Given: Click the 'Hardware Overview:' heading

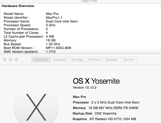Looking at the screenshot, I should coord(18,6).
